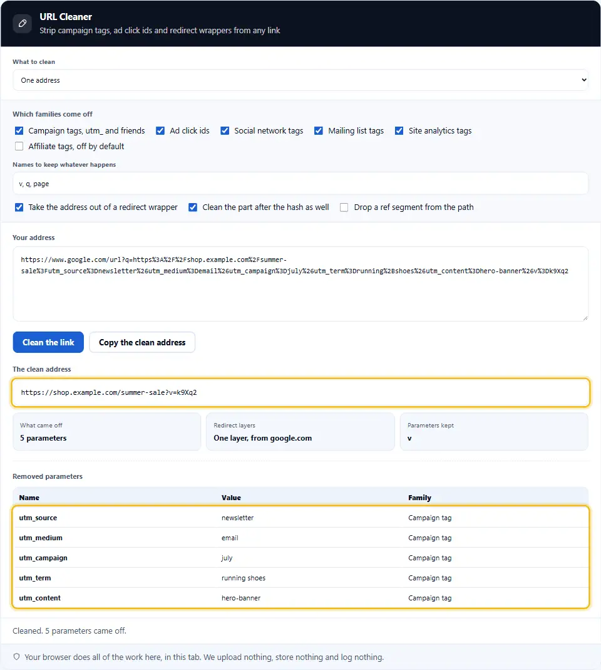The height and width of the screenshot is (670, 601).
Task: Untick the Mailing list tags checkbox
Action: (319, 131)
